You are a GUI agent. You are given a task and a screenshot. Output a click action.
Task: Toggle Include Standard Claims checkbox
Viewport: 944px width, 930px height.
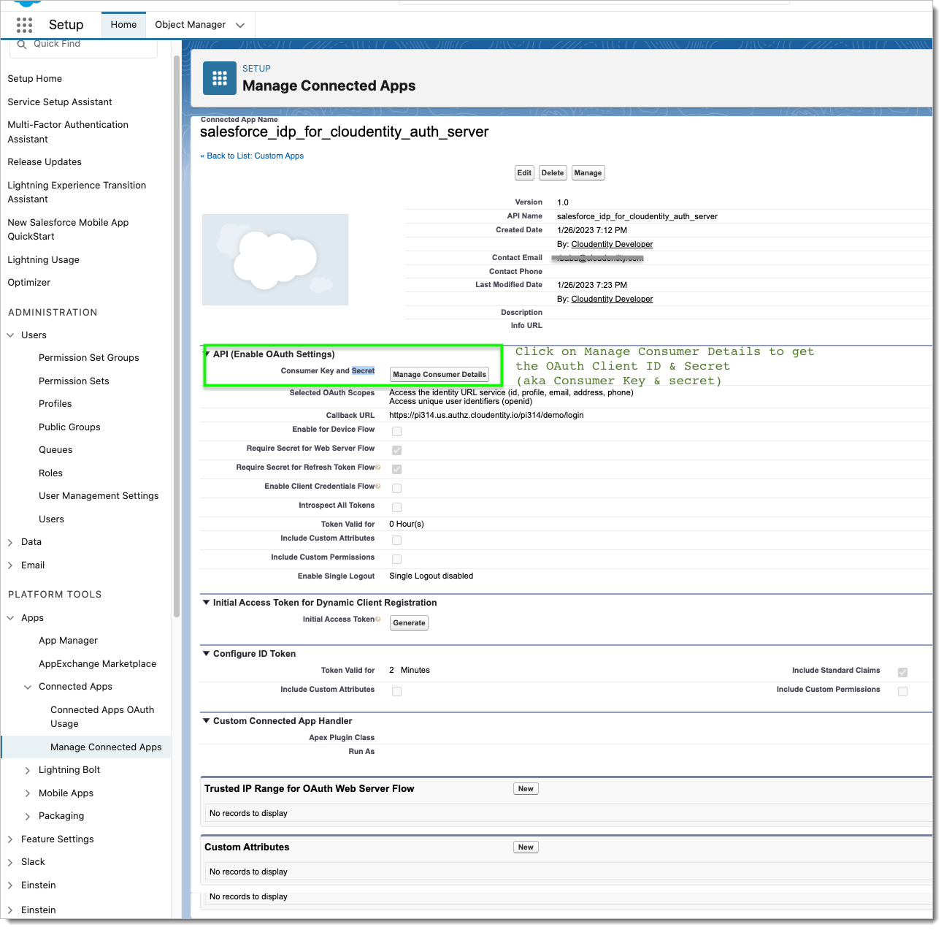click(x=902, y=672)
